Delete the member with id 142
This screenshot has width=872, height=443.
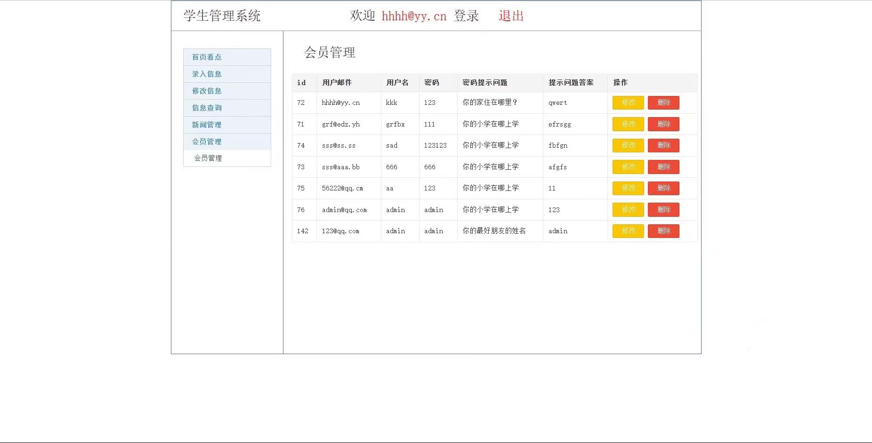pos(663,231)
